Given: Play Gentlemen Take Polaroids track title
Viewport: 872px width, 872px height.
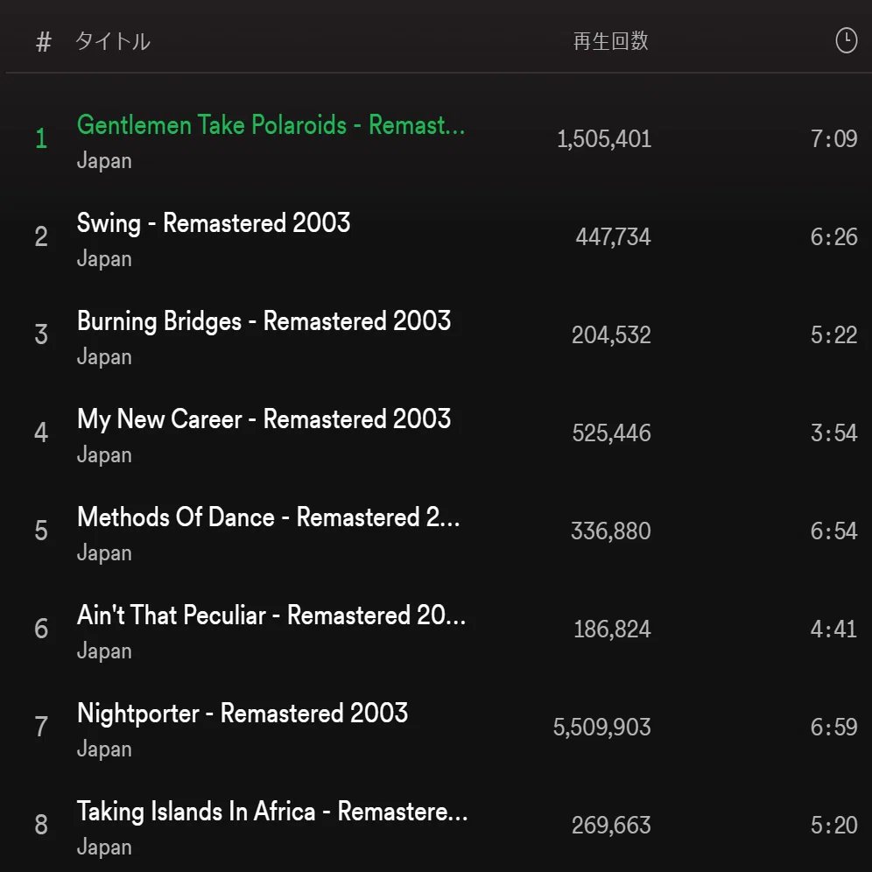Looking at the screenshot, I should pos(271,124).
